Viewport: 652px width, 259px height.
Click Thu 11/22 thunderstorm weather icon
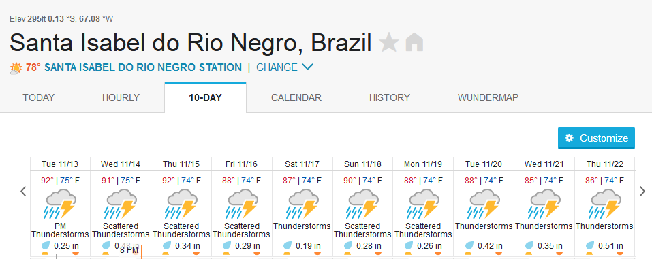[604, 204]
